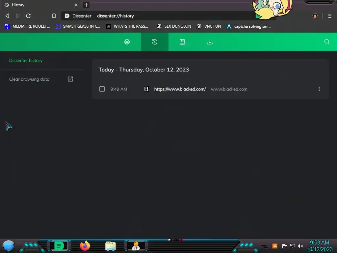The width and height of the screenshot is (337, 253).
Task: Open the three-dot menu for the history entry
Action: 319,89
